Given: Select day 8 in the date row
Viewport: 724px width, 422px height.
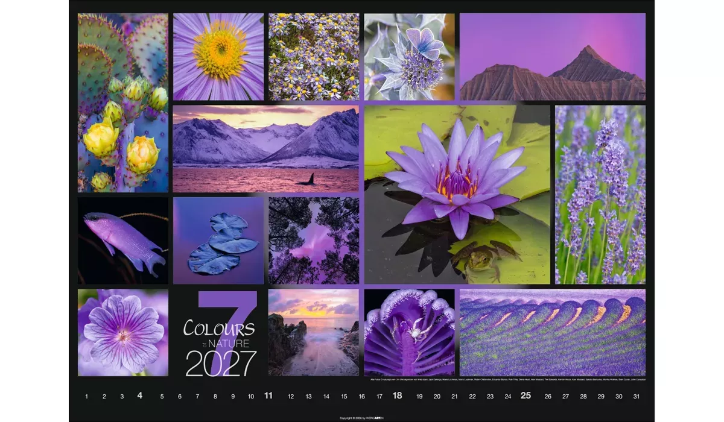Looking at the screenshot, I should click(215, 397).
